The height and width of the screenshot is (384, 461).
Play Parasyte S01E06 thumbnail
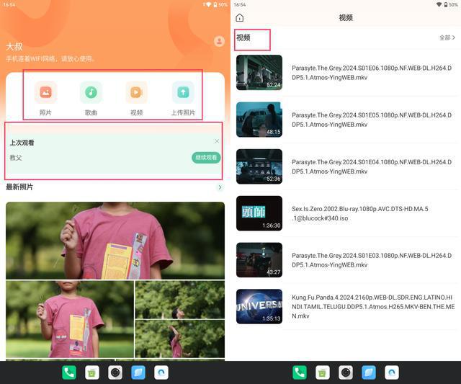[259, 72]
